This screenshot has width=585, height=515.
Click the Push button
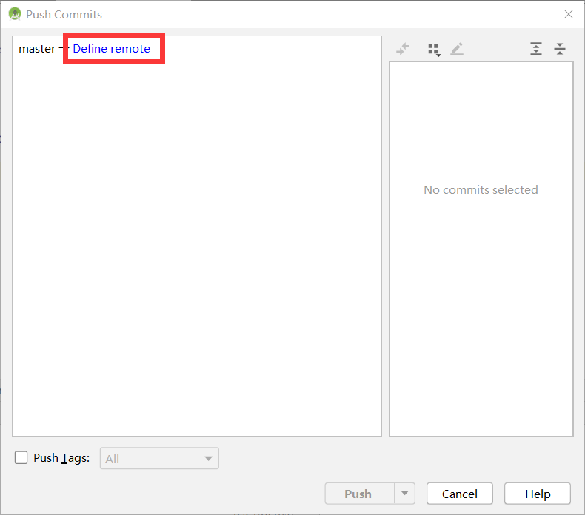pyautogui.click(x=359, y=494)
